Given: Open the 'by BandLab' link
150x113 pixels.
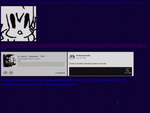Looking at the screenshot, I should pyautogui.click(x=60, y=73).
